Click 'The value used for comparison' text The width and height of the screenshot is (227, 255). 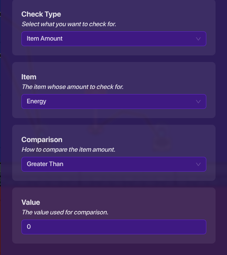[65, 212]
